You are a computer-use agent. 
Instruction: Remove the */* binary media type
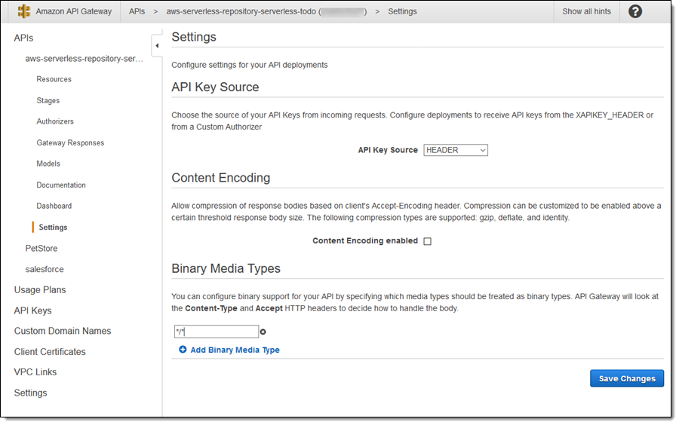[x=263, y=332]
